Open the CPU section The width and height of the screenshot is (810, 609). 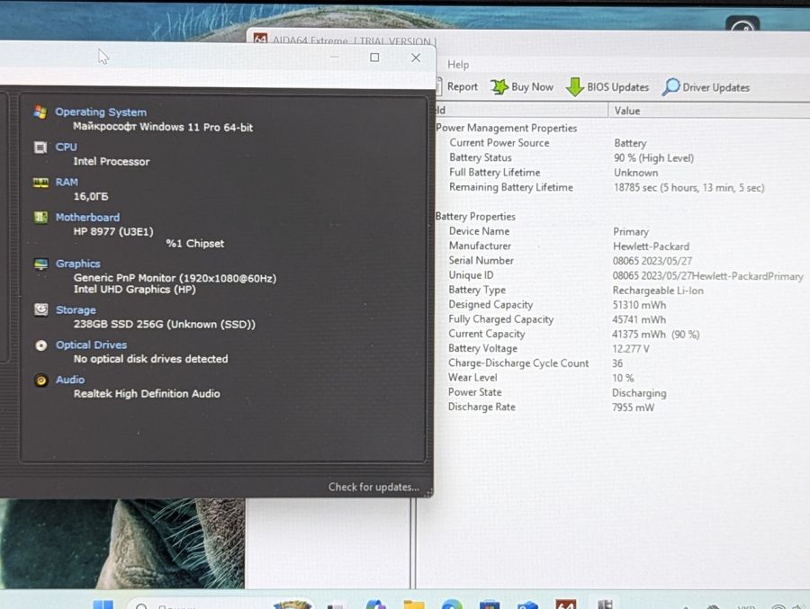pos(66,148)
